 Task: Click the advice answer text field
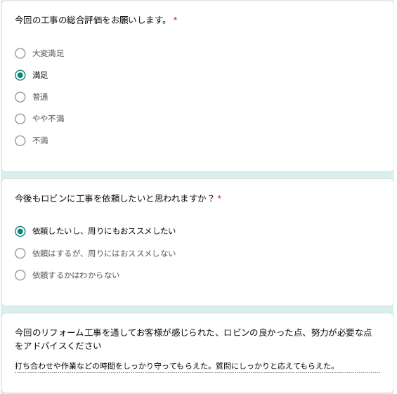click(197, 366)
